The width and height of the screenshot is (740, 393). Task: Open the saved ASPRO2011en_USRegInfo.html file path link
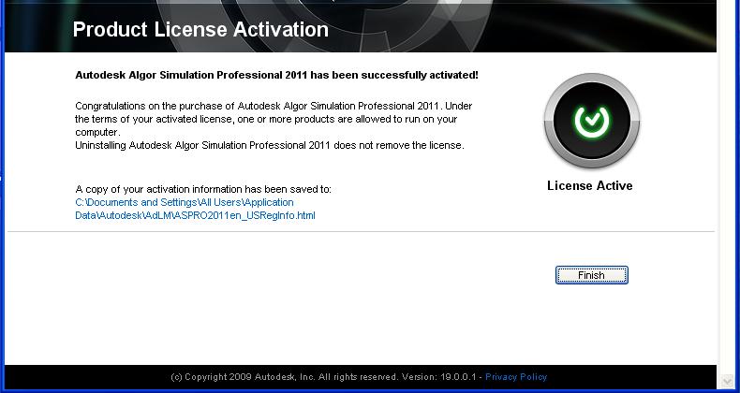[195, 209]
